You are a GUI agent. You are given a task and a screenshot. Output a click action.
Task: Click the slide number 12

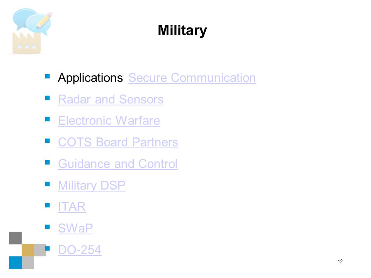(x=340, y=261)
